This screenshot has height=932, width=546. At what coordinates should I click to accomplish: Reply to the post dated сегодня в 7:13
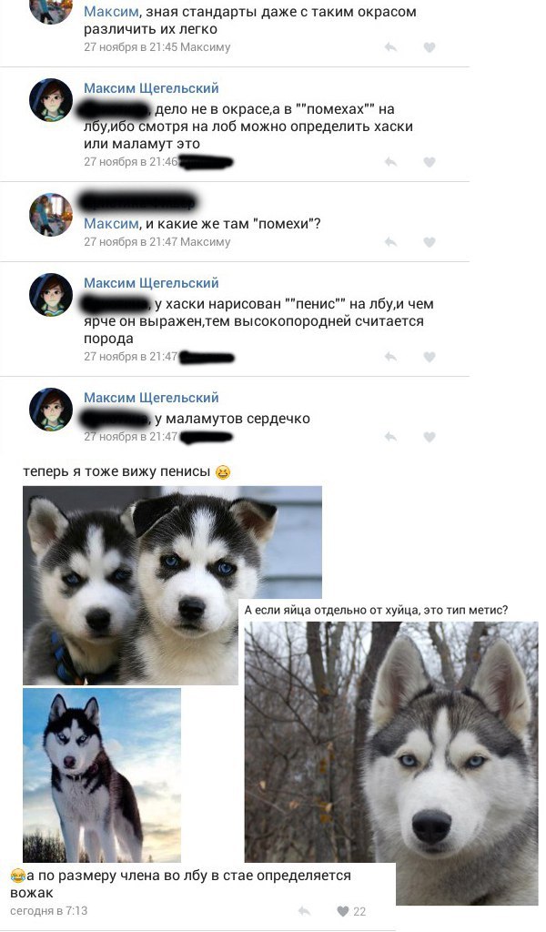304,910
